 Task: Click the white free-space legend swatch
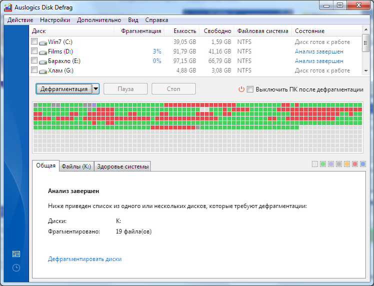point(315,164)
